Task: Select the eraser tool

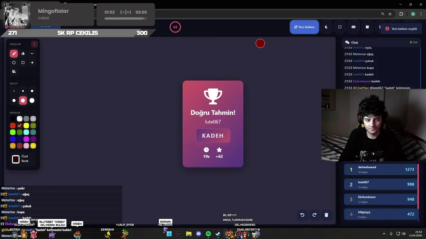Action: click(x=23, y=53)
